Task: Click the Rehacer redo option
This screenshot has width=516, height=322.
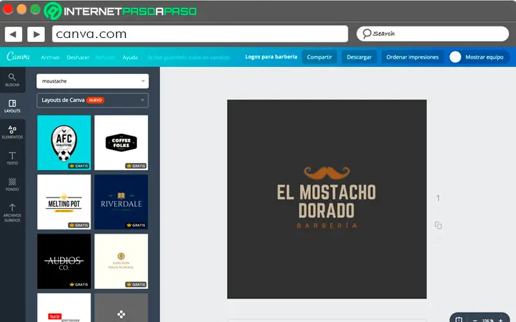Action: pos(105,57)
